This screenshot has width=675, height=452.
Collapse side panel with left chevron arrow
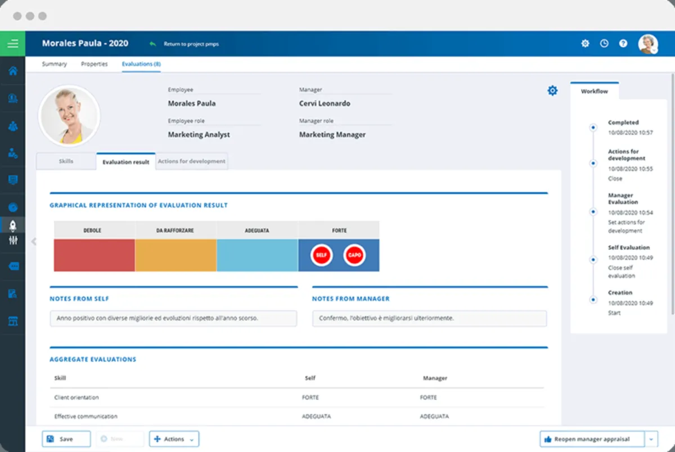[x=34, y=242]
